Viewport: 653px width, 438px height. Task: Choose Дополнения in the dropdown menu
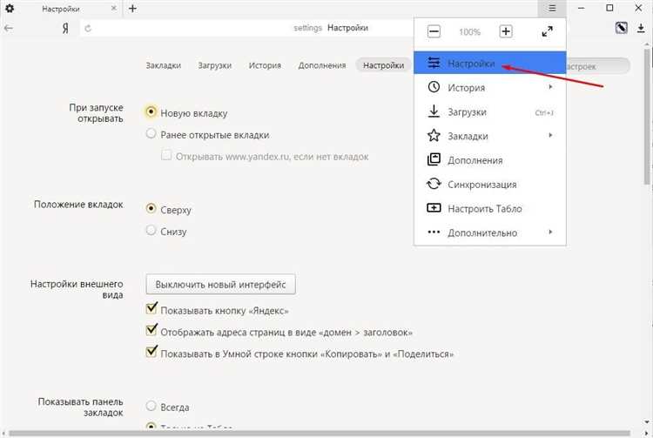pos(489,159)
